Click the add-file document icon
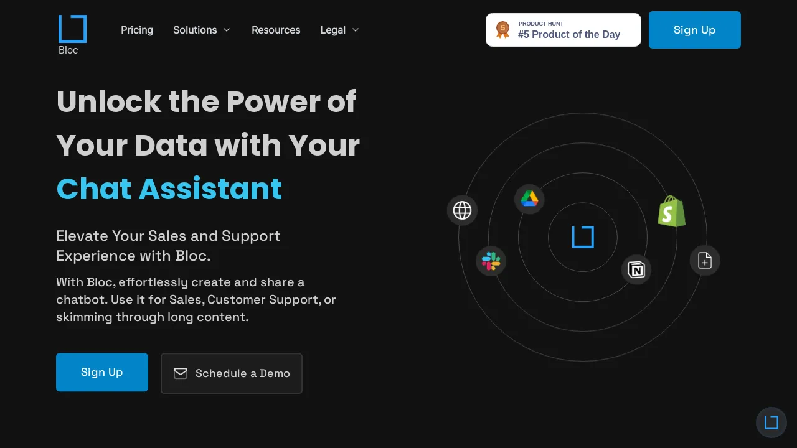Image resolution: width=797 pixels, height=448 pixels. point(705,260)
